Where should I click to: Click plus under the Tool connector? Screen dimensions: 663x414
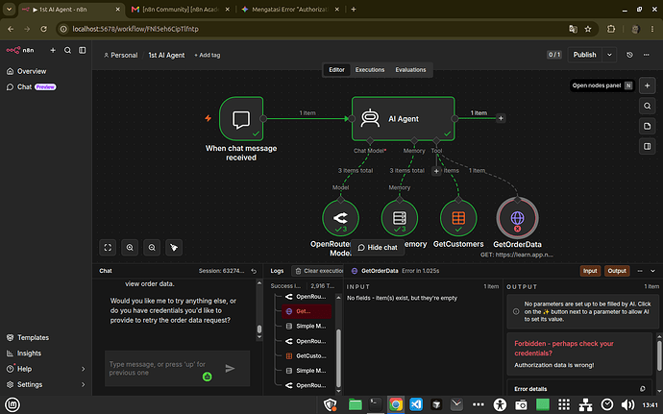click(x=436, y=171)
